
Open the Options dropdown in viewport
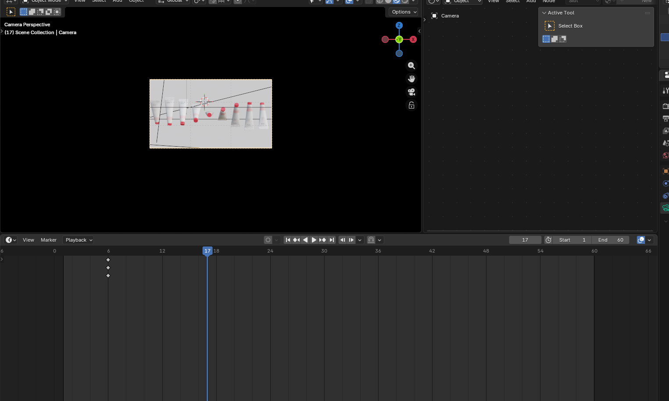pyautogui.click(x=404, y=12)
